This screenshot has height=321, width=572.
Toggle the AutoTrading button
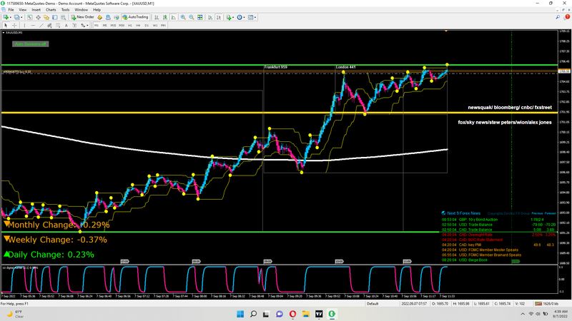point(135,17)
